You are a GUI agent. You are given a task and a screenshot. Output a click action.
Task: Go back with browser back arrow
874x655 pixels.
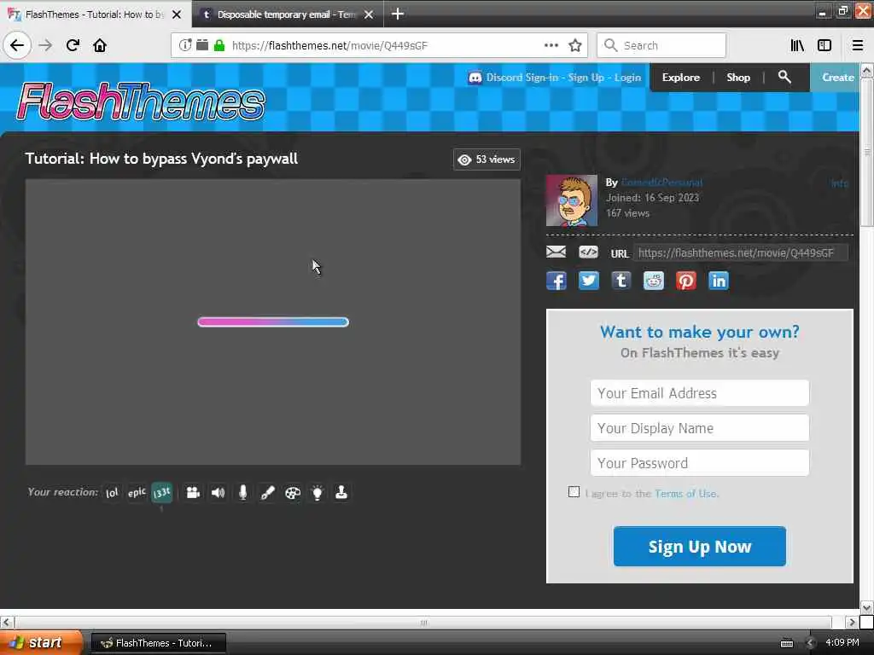point(17,45)
